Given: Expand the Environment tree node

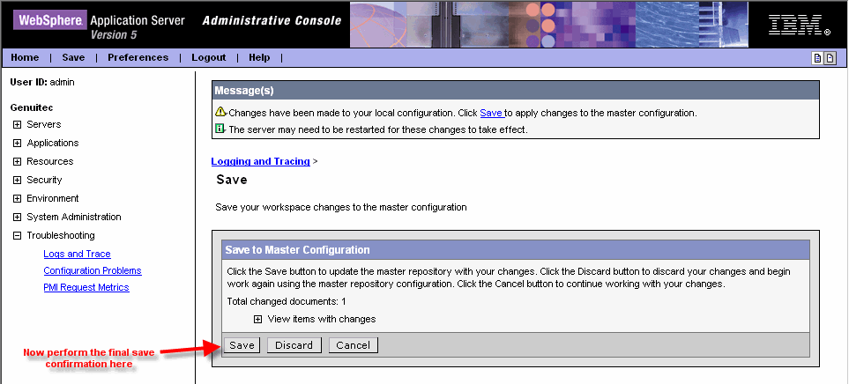Looking at the screenshot, I should coord(18,198).
